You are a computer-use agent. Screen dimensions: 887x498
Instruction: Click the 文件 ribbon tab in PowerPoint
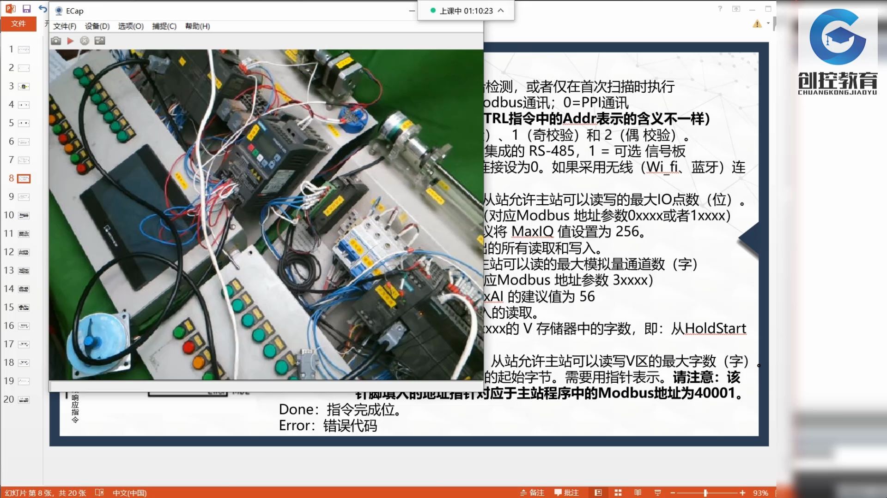click(x=18, y=24)
